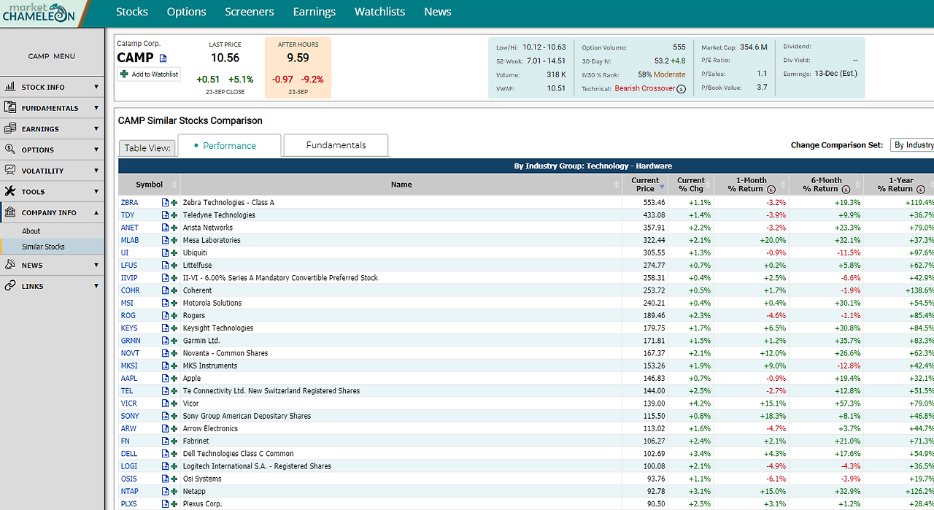Image resolution: width=934 pixels, height=510 pixels.
Task: Click the Arrow Electronics name cell
Action: click(x=210, y=429)
